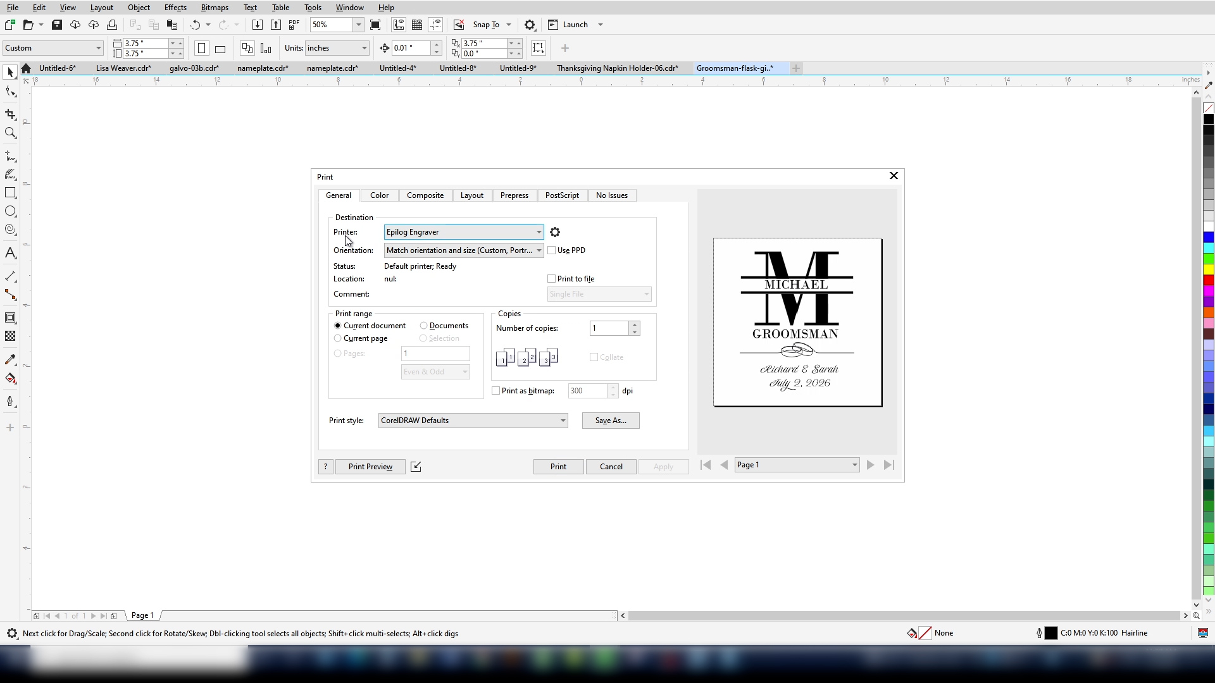Click the page preview thumbnail

[799, 323]
